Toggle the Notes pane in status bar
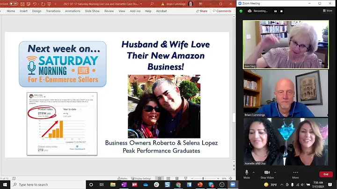Viewport: 337px width, 189px height. pyautogui.click(x=123, y=178)
